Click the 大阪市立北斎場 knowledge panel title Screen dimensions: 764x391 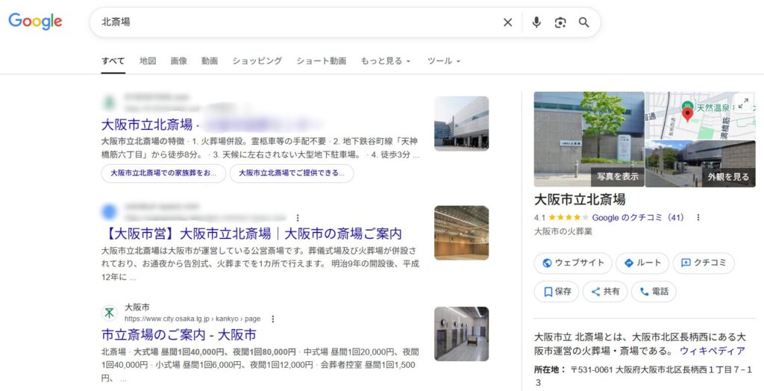(580, 199)
